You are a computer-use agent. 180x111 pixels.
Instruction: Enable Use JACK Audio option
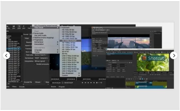40,35
